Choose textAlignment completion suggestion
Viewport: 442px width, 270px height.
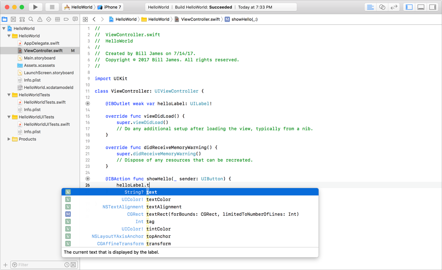pos(164,207)
